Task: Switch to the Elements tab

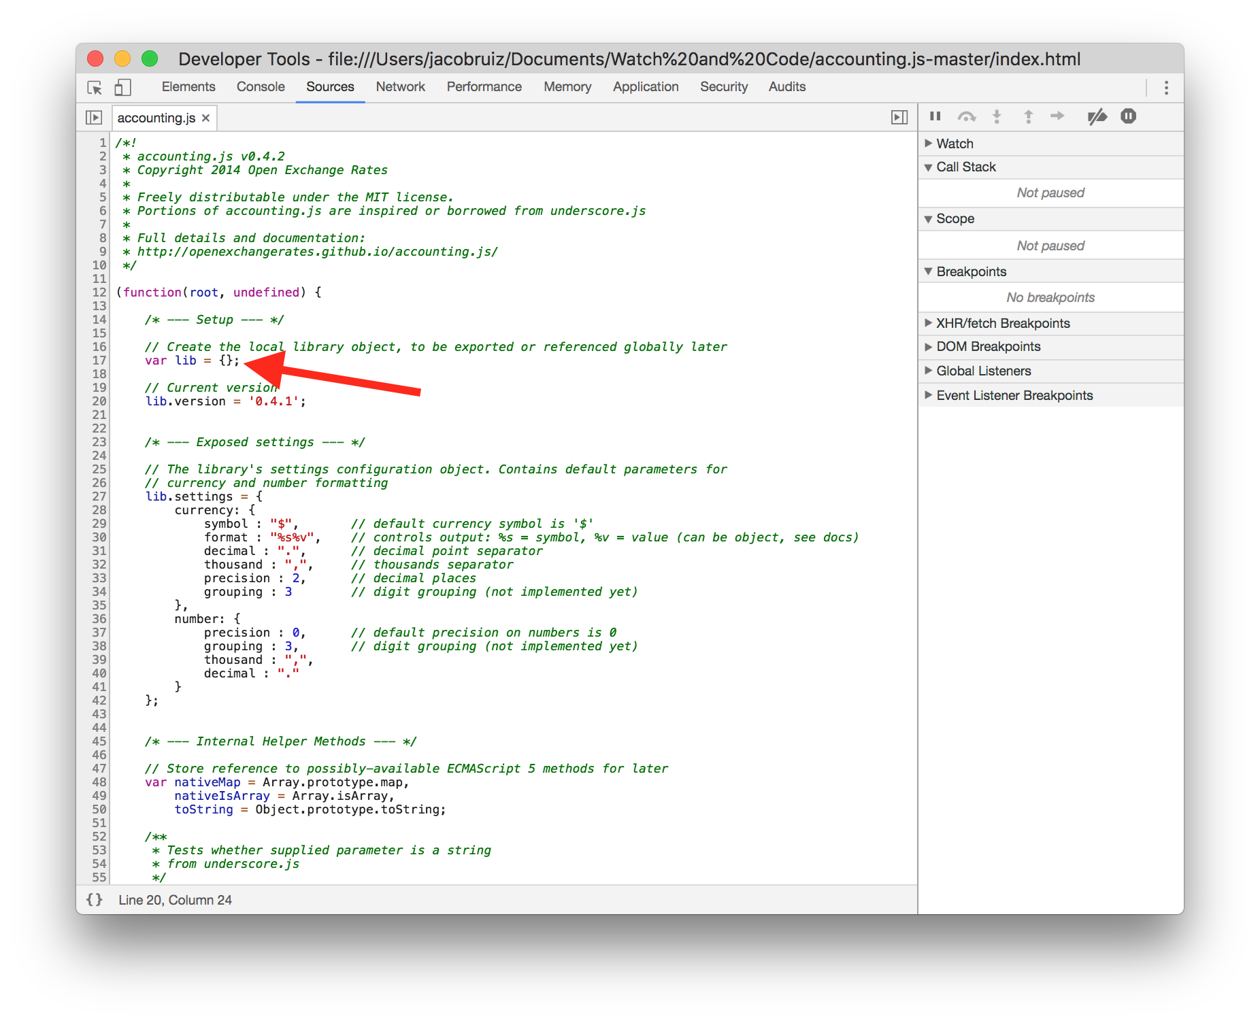Action: (188, 86)
